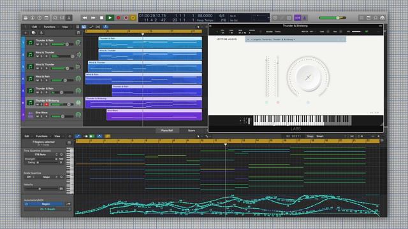Toggle automation view in tracks area
The image size is (408, 229).
91,27
